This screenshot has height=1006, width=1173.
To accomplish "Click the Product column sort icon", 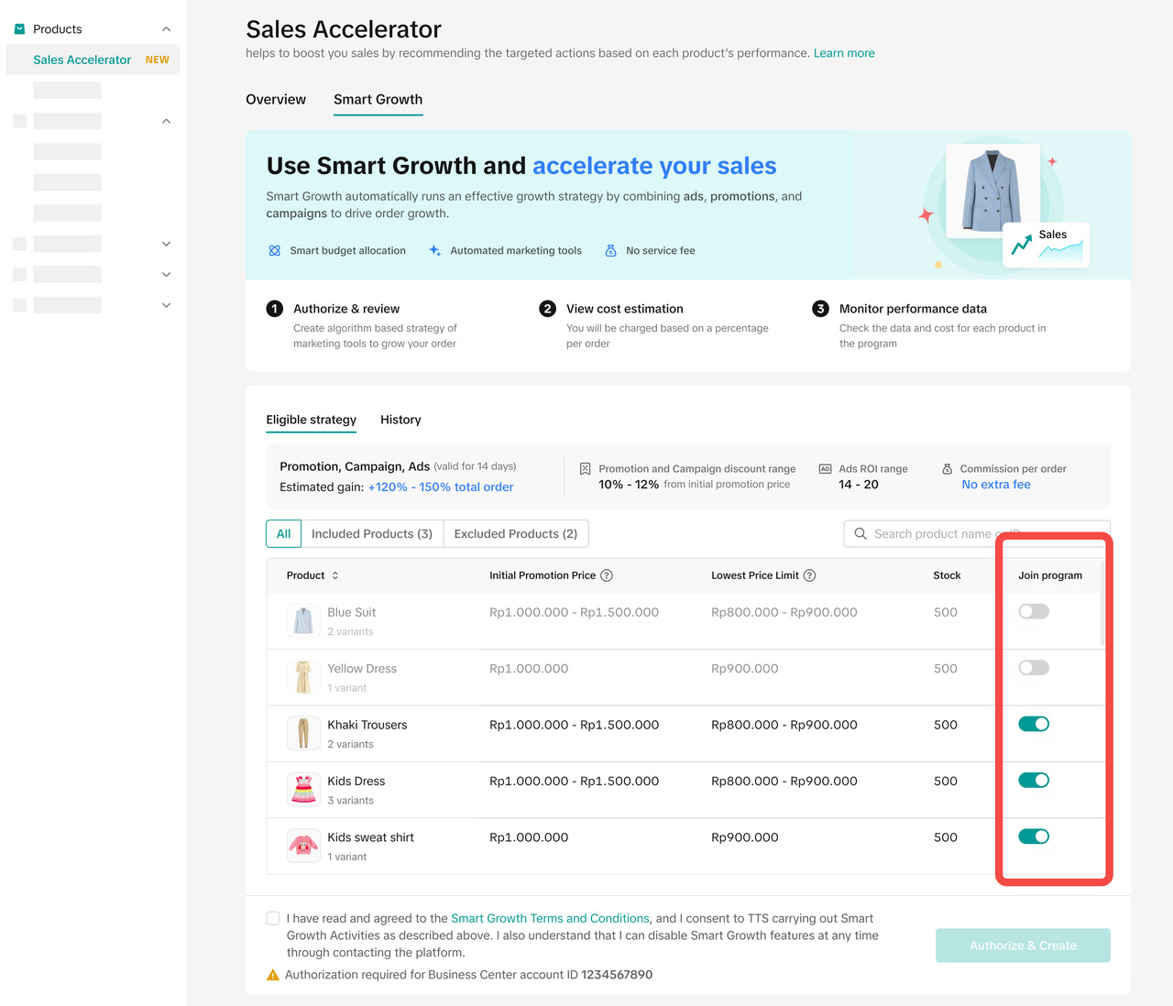I will [x=335, y=575].
